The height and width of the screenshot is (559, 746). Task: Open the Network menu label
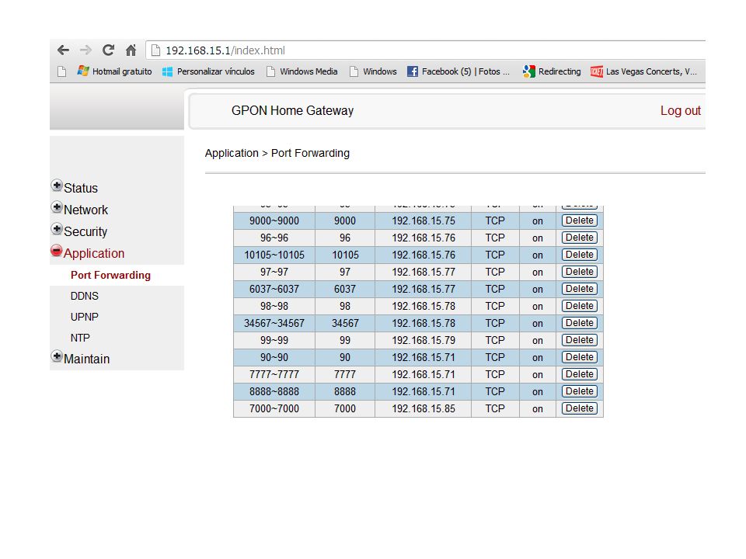coord(86,210)
